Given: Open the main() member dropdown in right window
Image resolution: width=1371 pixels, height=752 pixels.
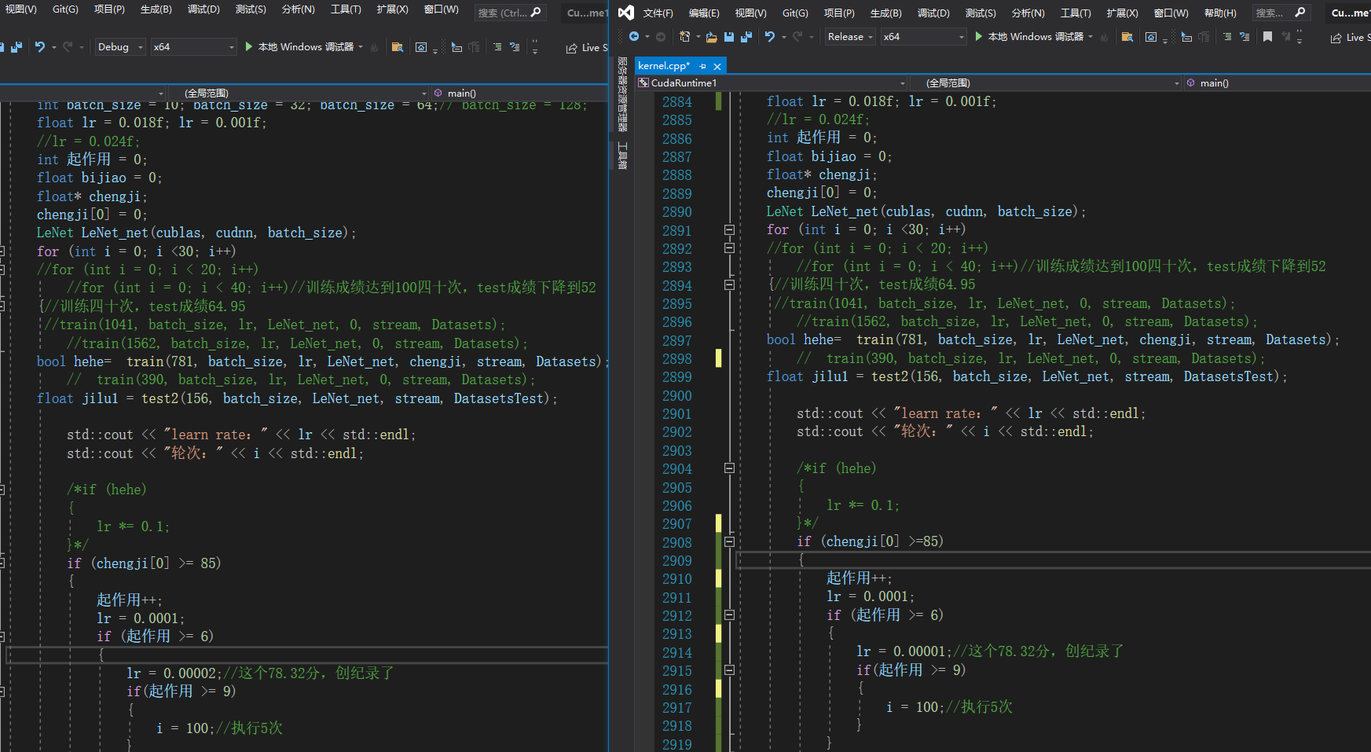Looking at the screenshot, I should point(1277,83).
